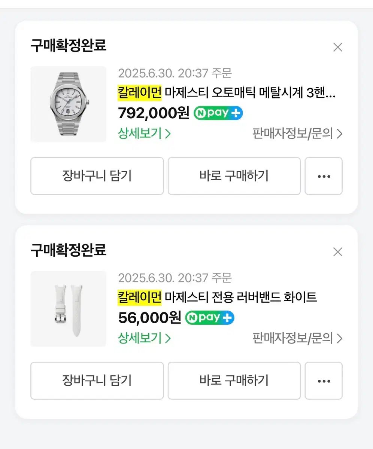The image size is (373, 449).
Task: Add the automatic watch to cart with 장바구니 담기
Action: [x=97, y=176]
